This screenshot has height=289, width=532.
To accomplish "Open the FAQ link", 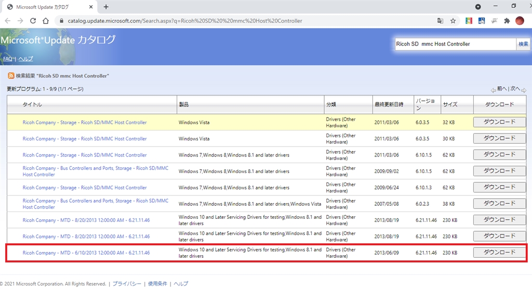I will (8, 59).
